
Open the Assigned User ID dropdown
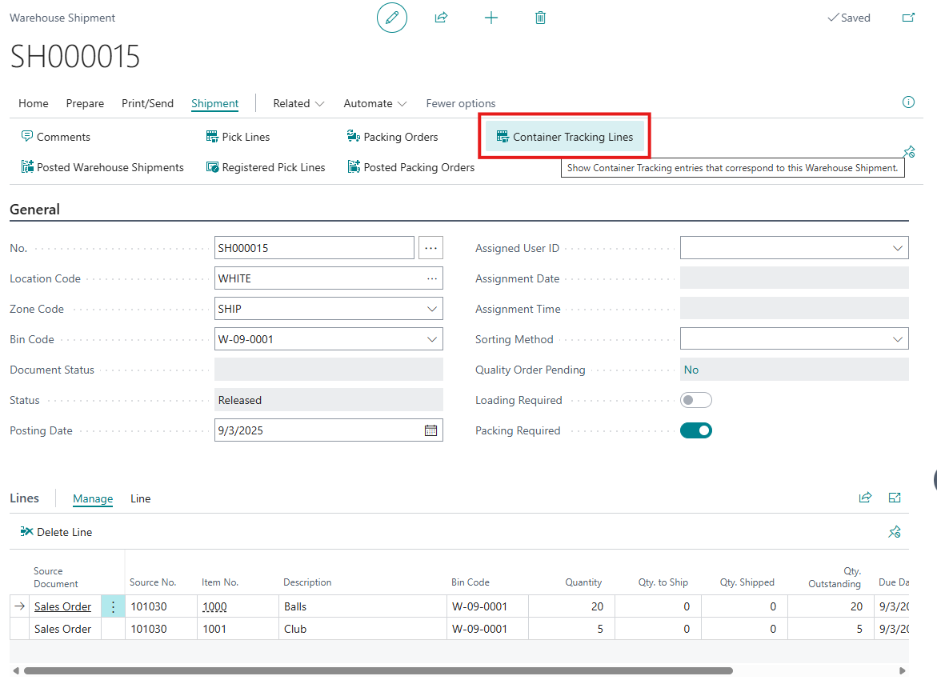pyautogui.click(x=897, y=248)
